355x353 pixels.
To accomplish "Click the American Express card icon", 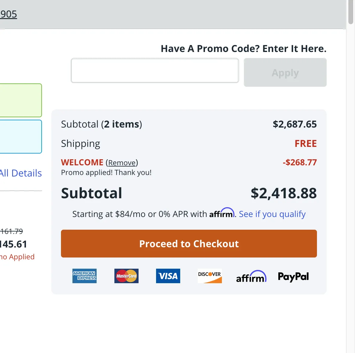I will click(85, 276).
